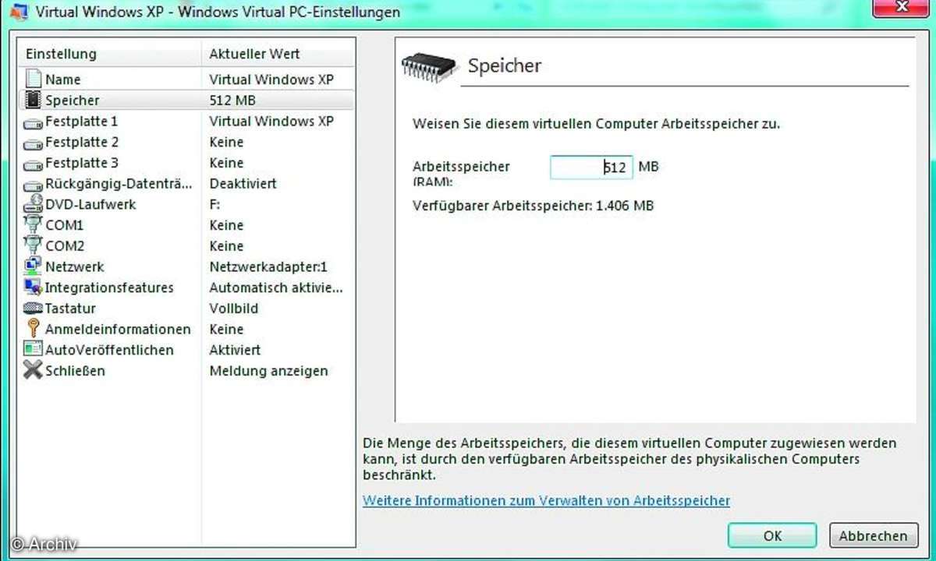Click the AutoVeröffentlichen icon

coord(33,350)
